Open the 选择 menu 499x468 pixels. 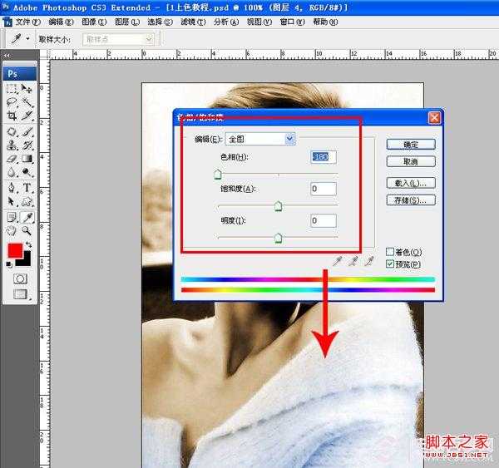click(x=160, y=22)
